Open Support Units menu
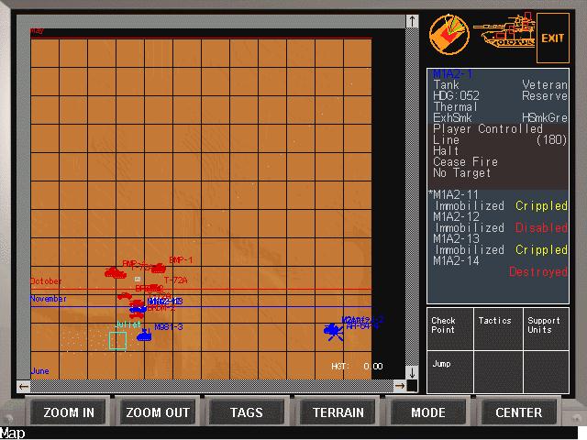This screenshot has width=587, height=440. (546, 329)
